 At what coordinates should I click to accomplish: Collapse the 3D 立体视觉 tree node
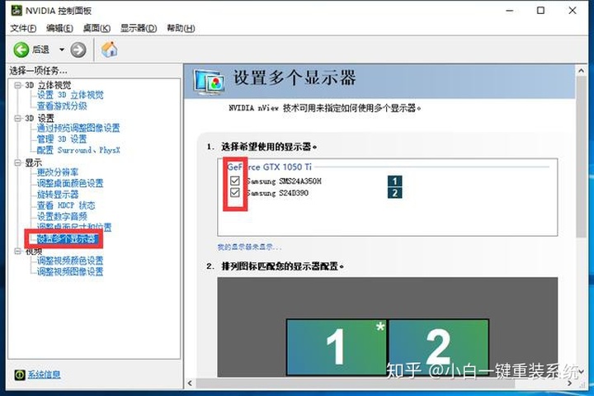[17, 85]
